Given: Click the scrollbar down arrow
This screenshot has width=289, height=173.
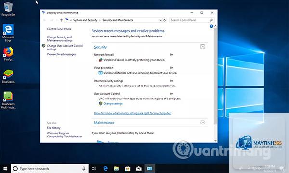Looking at the screenshot, I should pyautogui.click(x=215, y=141).
